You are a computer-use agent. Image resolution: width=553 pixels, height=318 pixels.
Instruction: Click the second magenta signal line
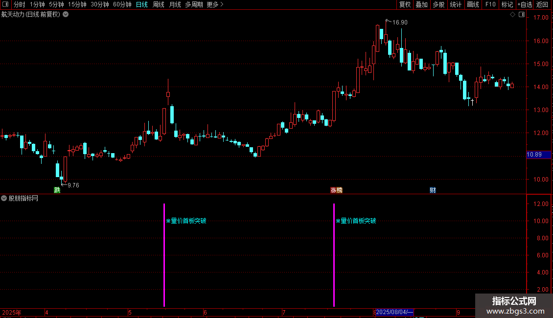334,255
